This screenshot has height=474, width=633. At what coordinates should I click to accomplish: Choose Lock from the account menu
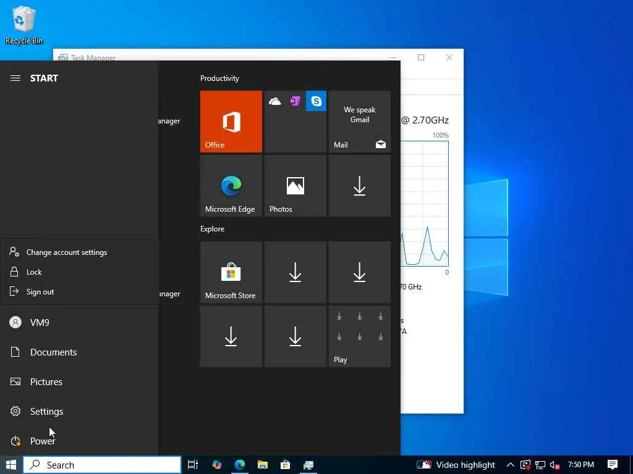[80, 272]
